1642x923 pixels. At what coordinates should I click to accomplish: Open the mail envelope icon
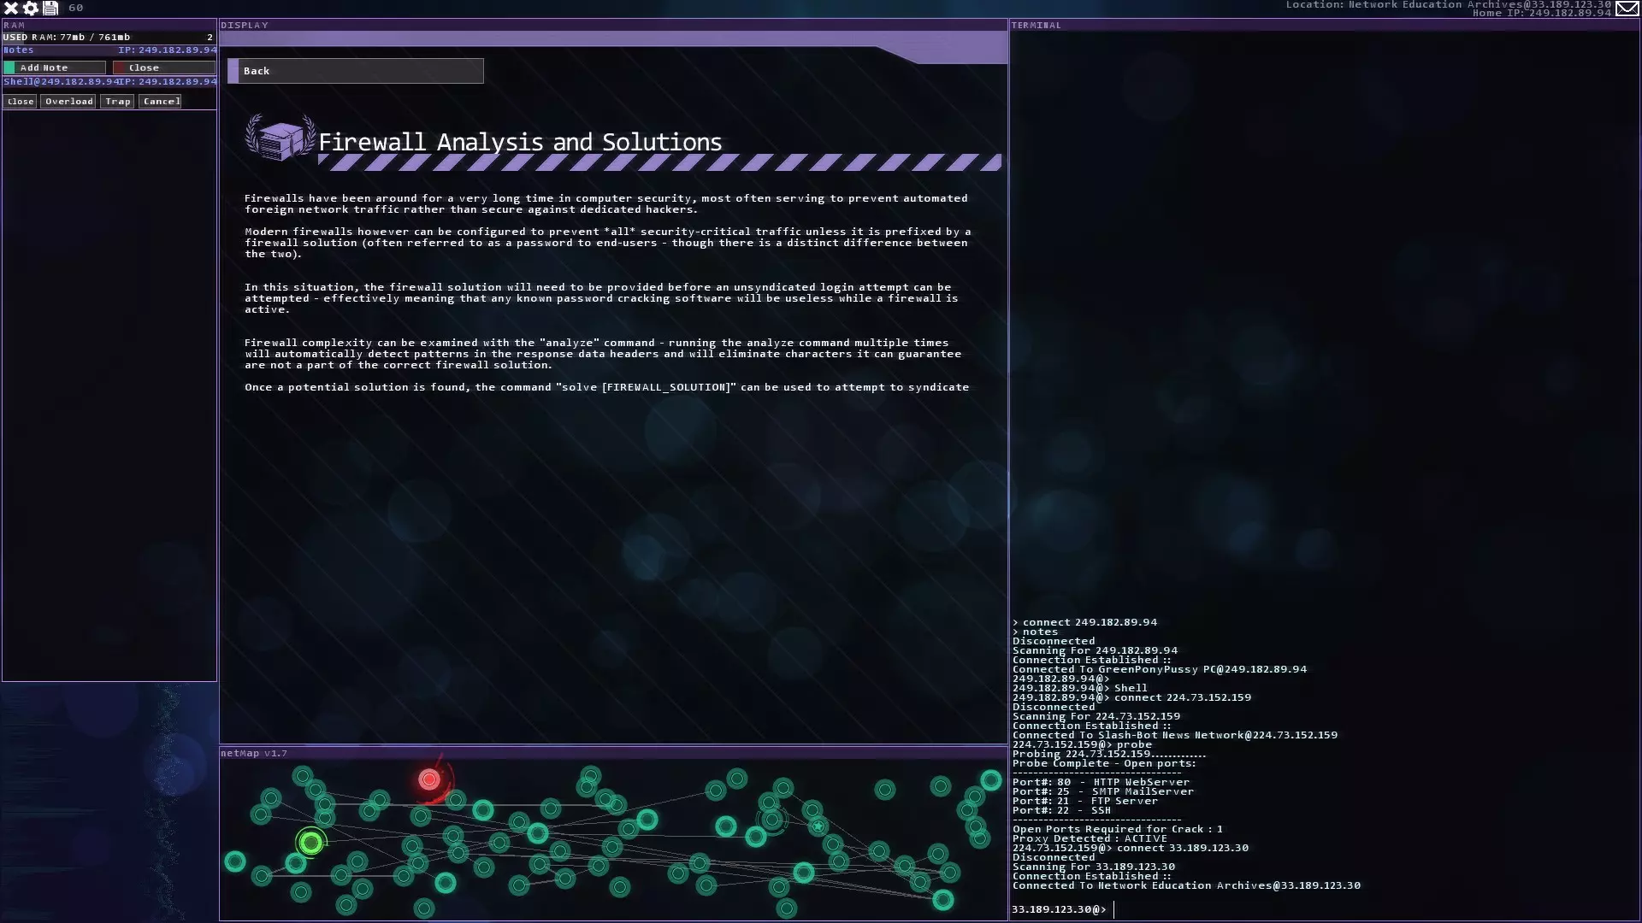click(1627, 9)
